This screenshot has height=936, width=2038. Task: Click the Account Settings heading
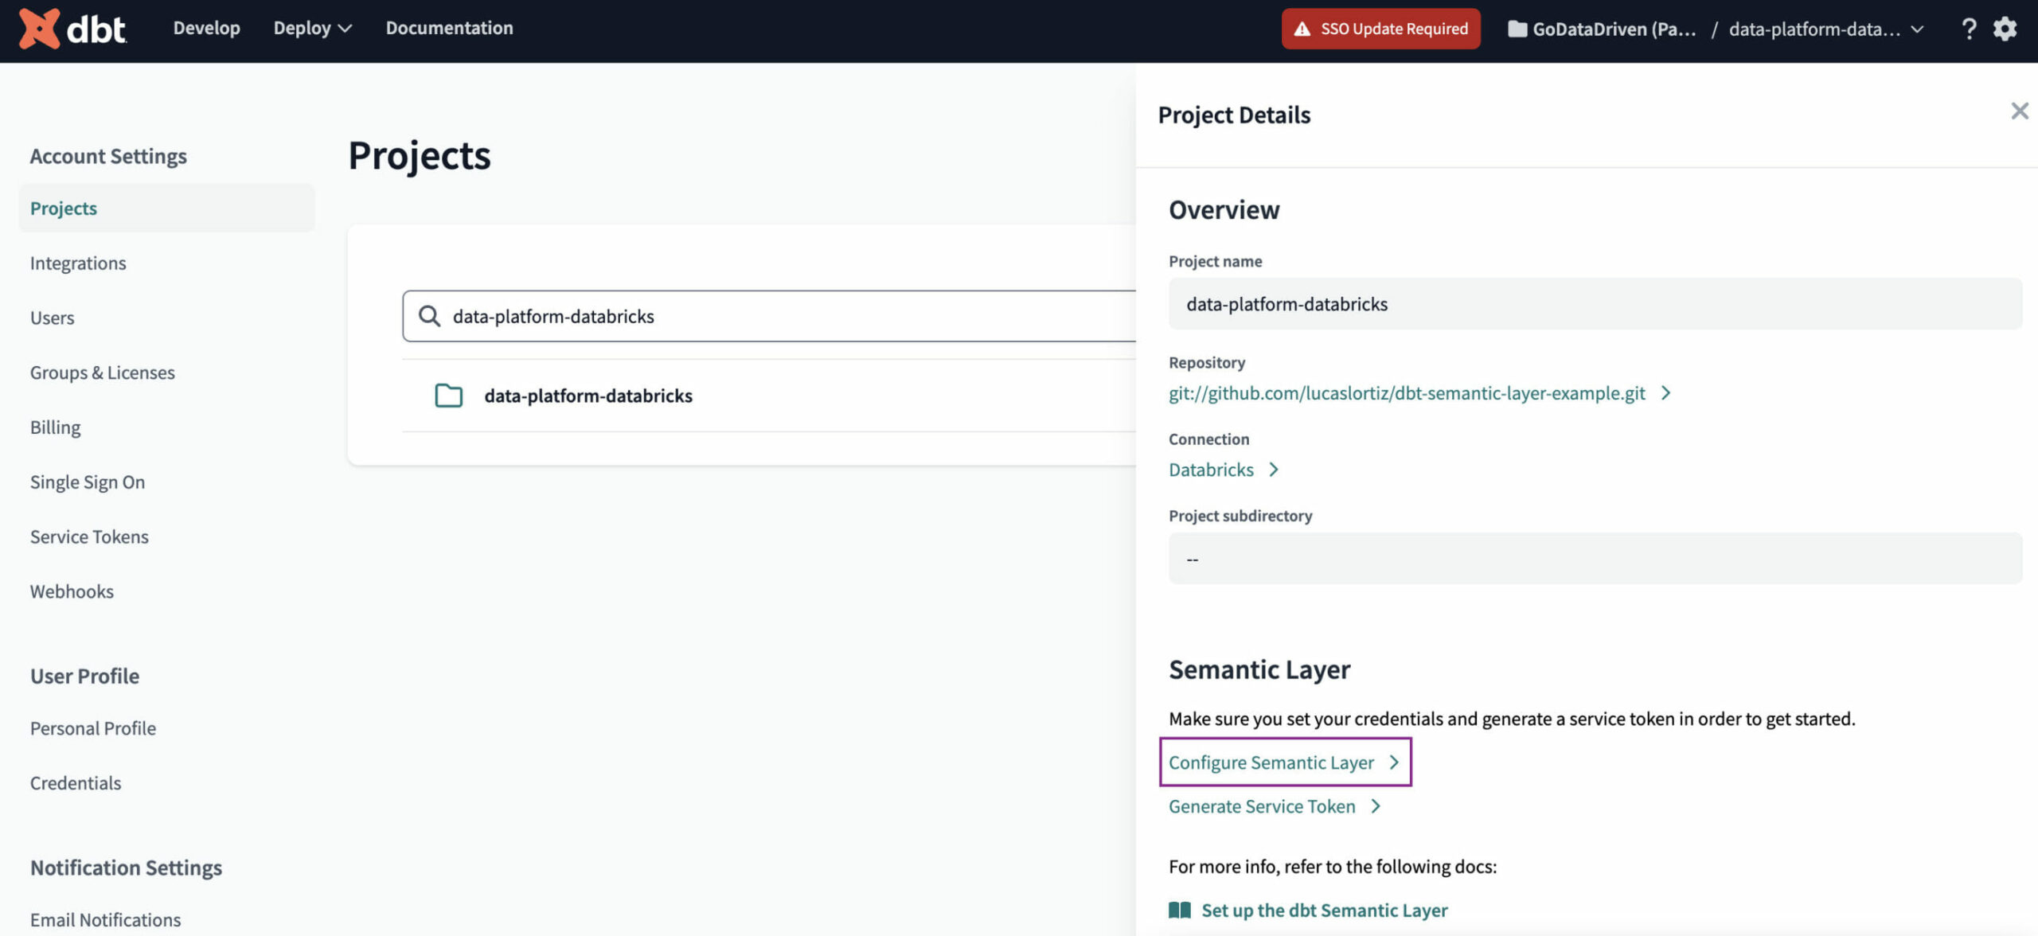108,156
